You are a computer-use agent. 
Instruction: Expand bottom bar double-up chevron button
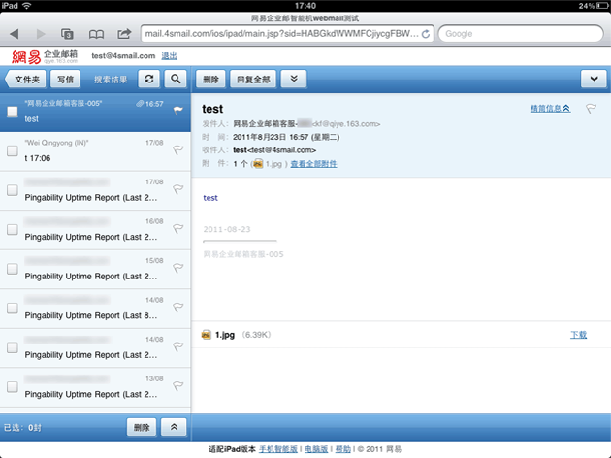click(x=174, y=427)
